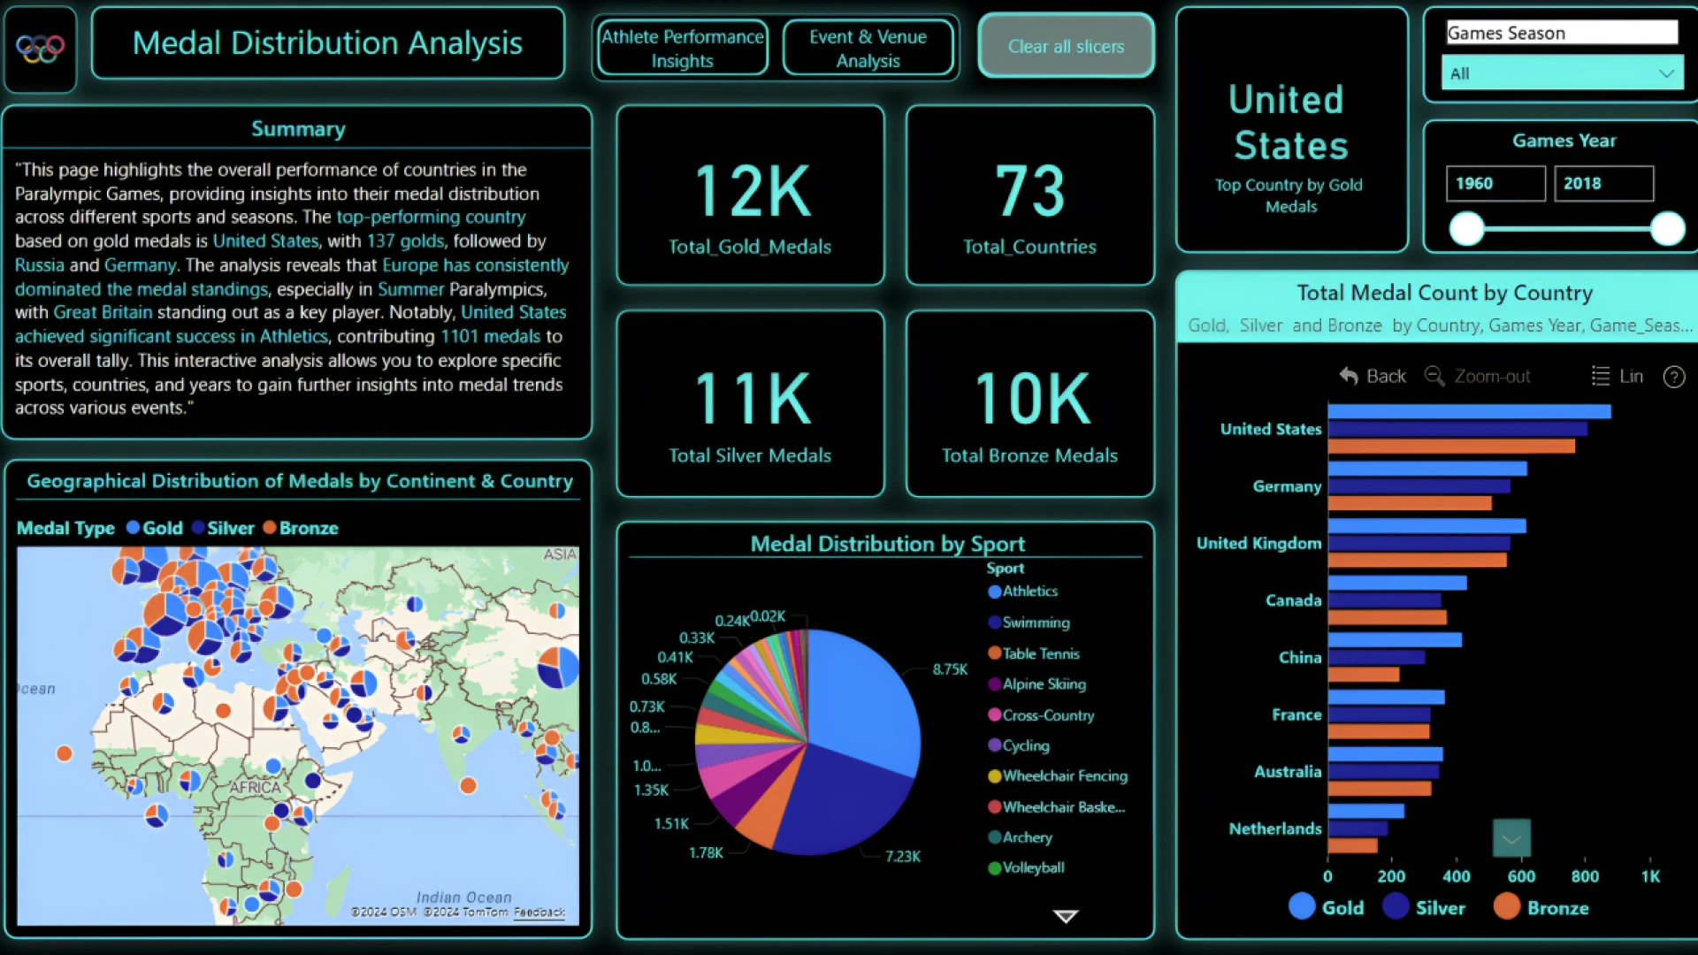The image size is (1698, 955).
Task: Click Table Tennis legend marker
Action: 994,653
